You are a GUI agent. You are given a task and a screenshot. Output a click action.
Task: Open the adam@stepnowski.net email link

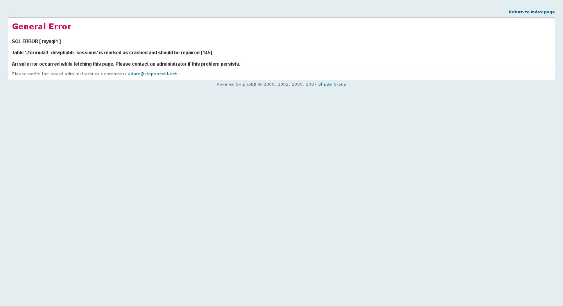pos(152,74)
